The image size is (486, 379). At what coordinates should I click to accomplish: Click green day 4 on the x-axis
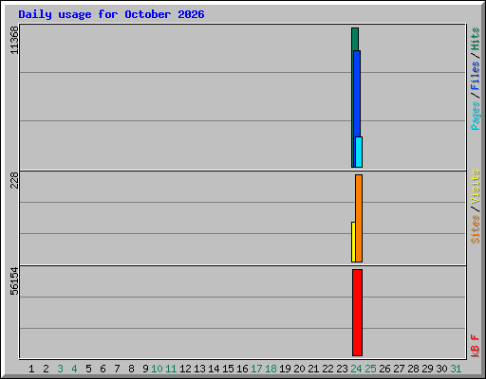click(74, 369)
